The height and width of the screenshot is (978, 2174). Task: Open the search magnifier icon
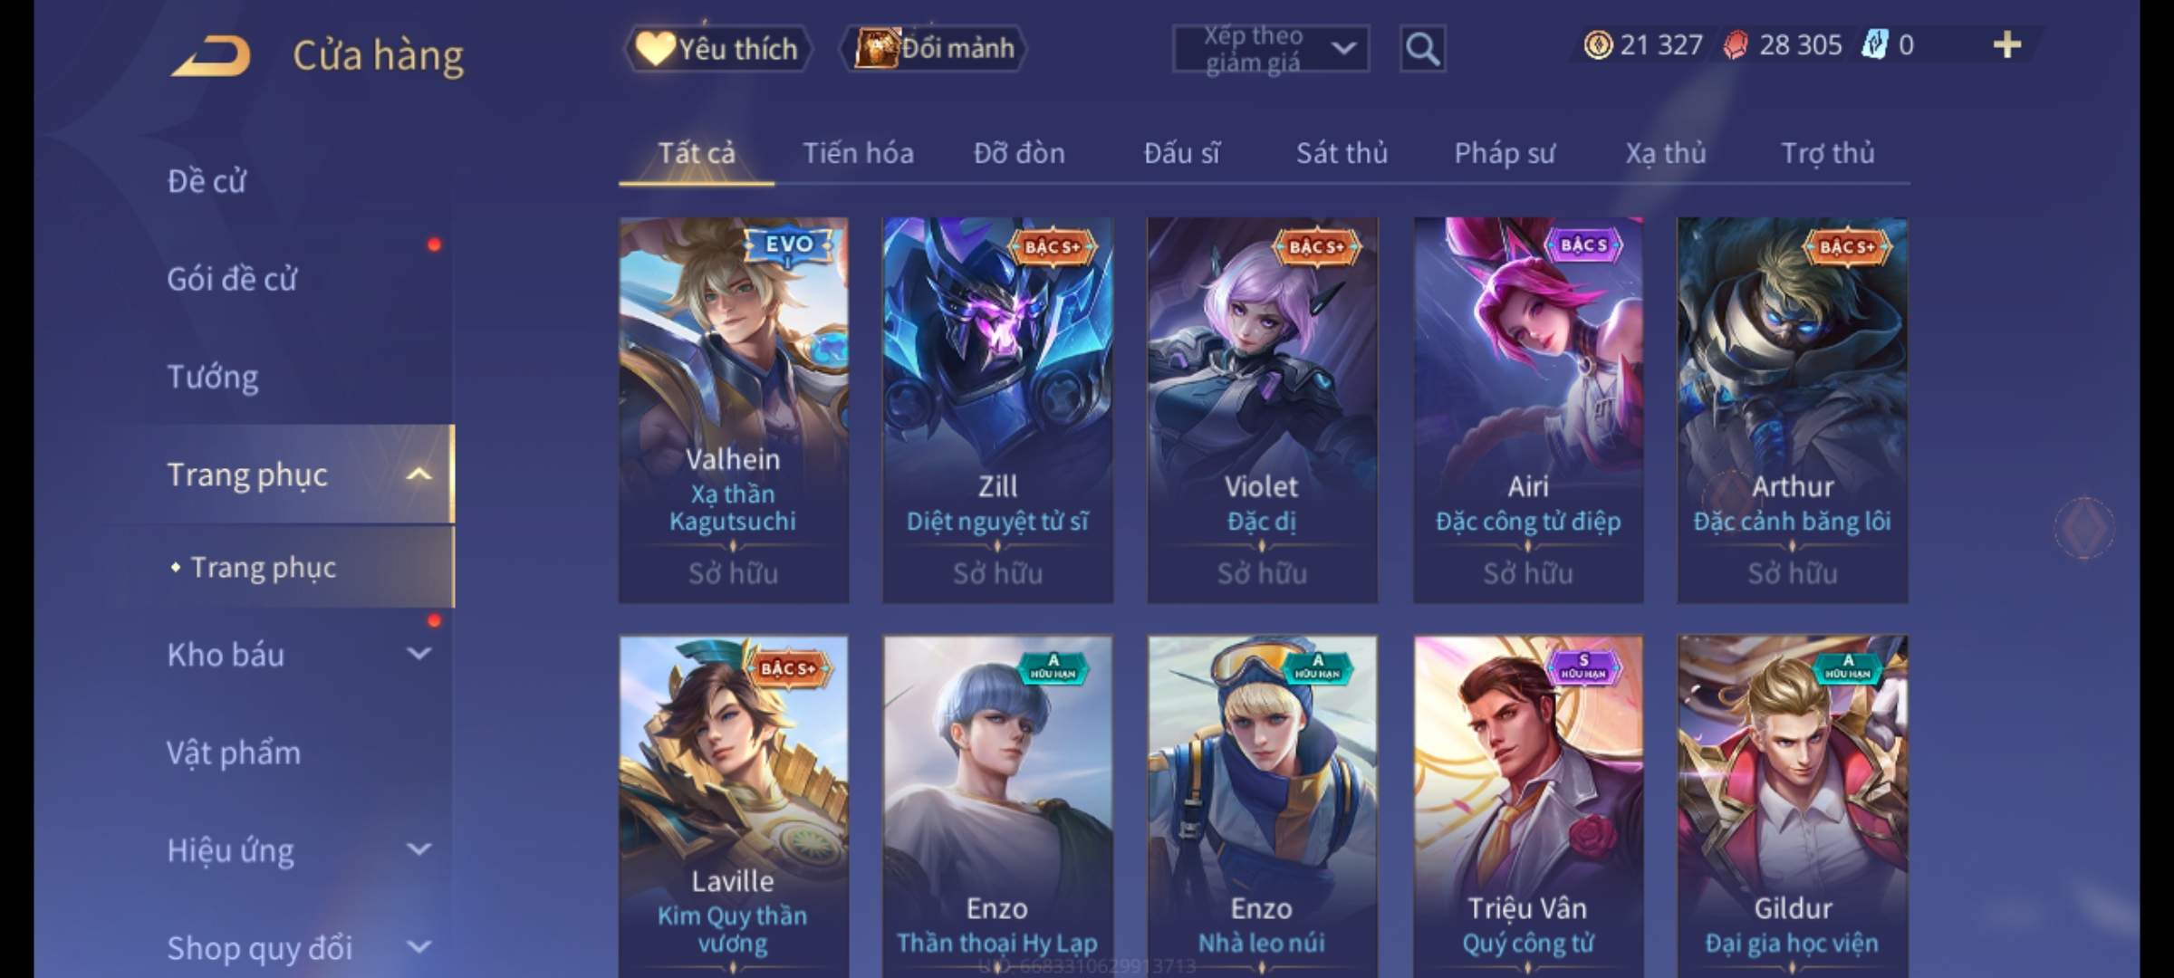(1422, 49)
